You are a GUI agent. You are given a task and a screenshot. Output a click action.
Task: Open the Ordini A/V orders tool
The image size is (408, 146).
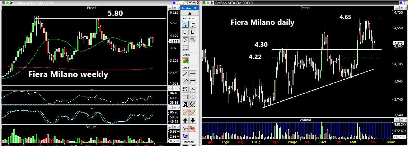pyautogui.click(x=185, y=60)
